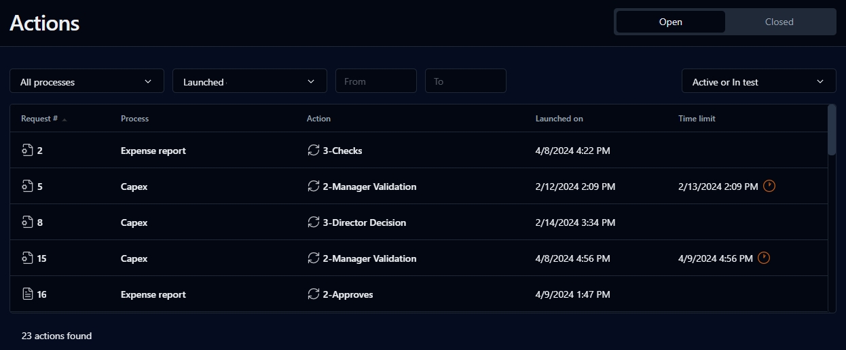This screenshot has width=846, height=350.
Task: Click the cycle icon beside 2-Approves
Action: [x=313, y=294]
